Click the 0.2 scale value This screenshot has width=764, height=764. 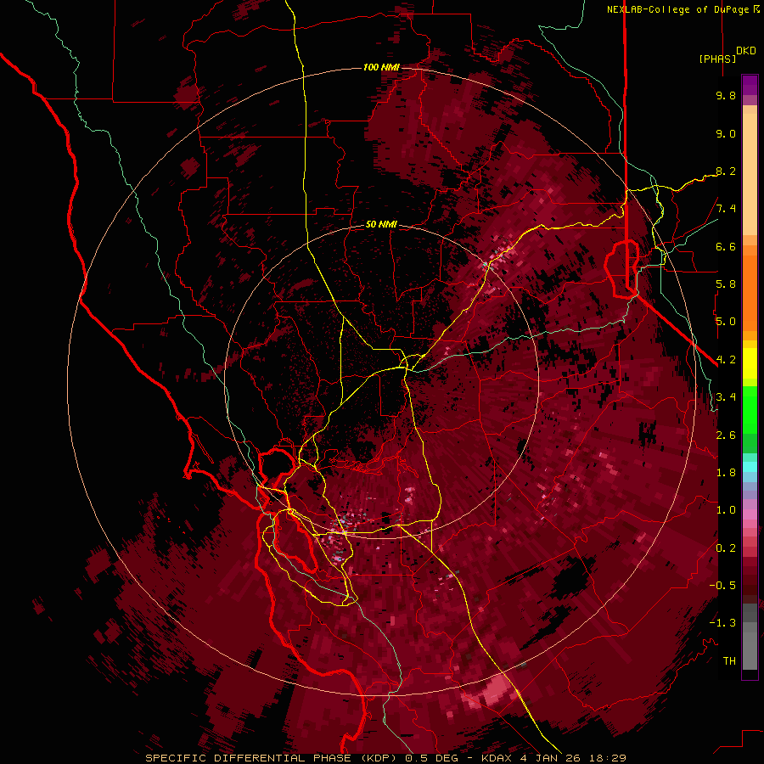pos(726,548)
